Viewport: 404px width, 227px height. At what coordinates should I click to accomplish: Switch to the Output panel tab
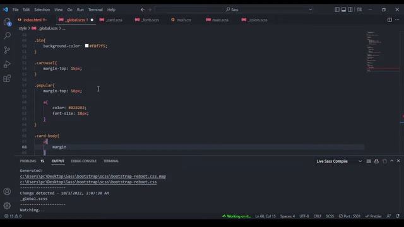click(x=58, y=161)
